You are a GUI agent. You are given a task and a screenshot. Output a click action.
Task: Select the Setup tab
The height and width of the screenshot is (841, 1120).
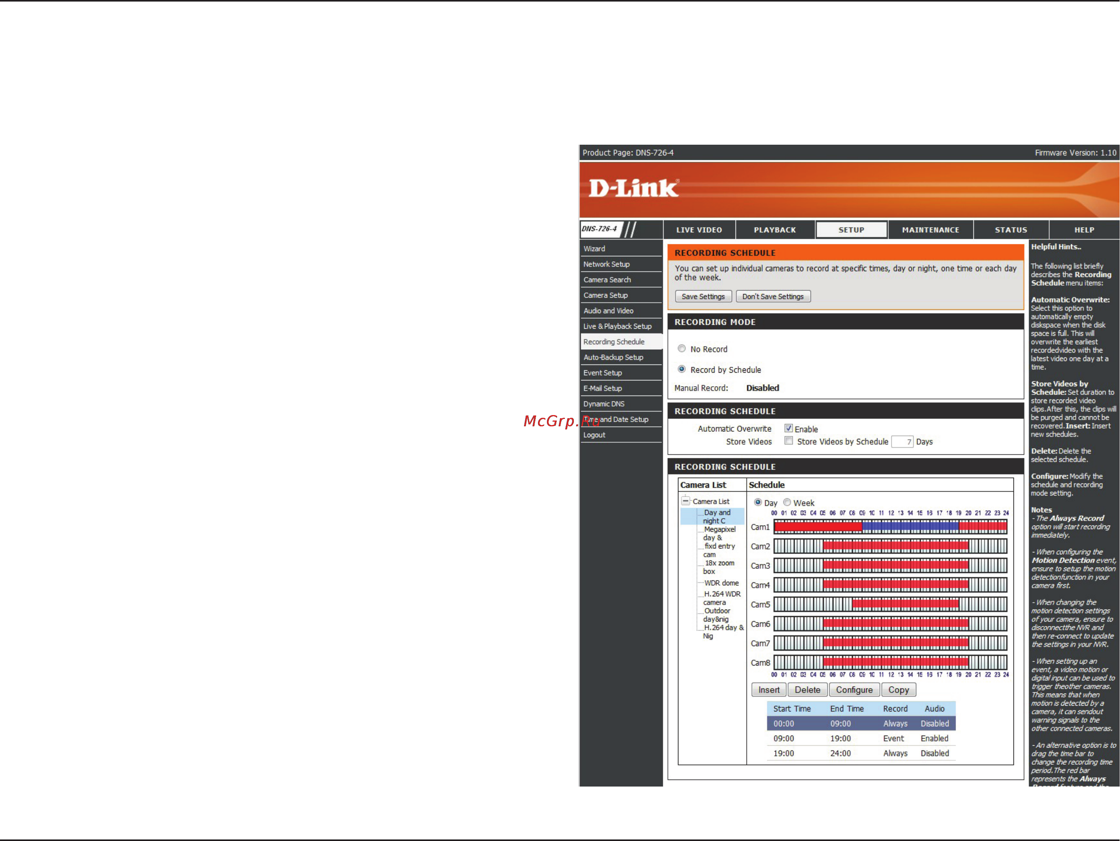851,230
